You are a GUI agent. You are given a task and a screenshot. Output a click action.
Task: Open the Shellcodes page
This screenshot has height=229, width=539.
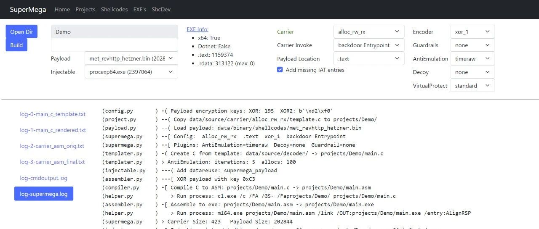tap(114, 9)
